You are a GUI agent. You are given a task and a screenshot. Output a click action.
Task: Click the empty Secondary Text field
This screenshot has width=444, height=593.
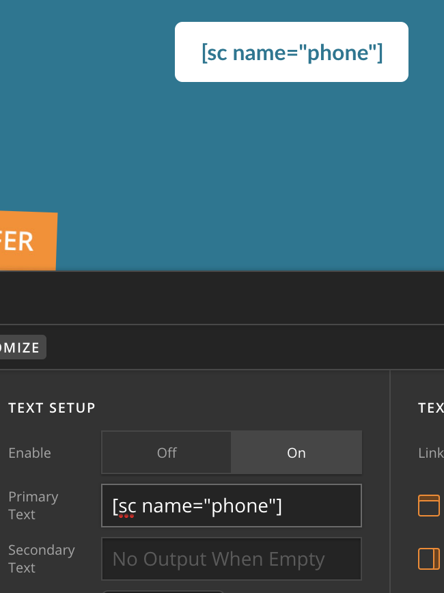pos(232,559)
